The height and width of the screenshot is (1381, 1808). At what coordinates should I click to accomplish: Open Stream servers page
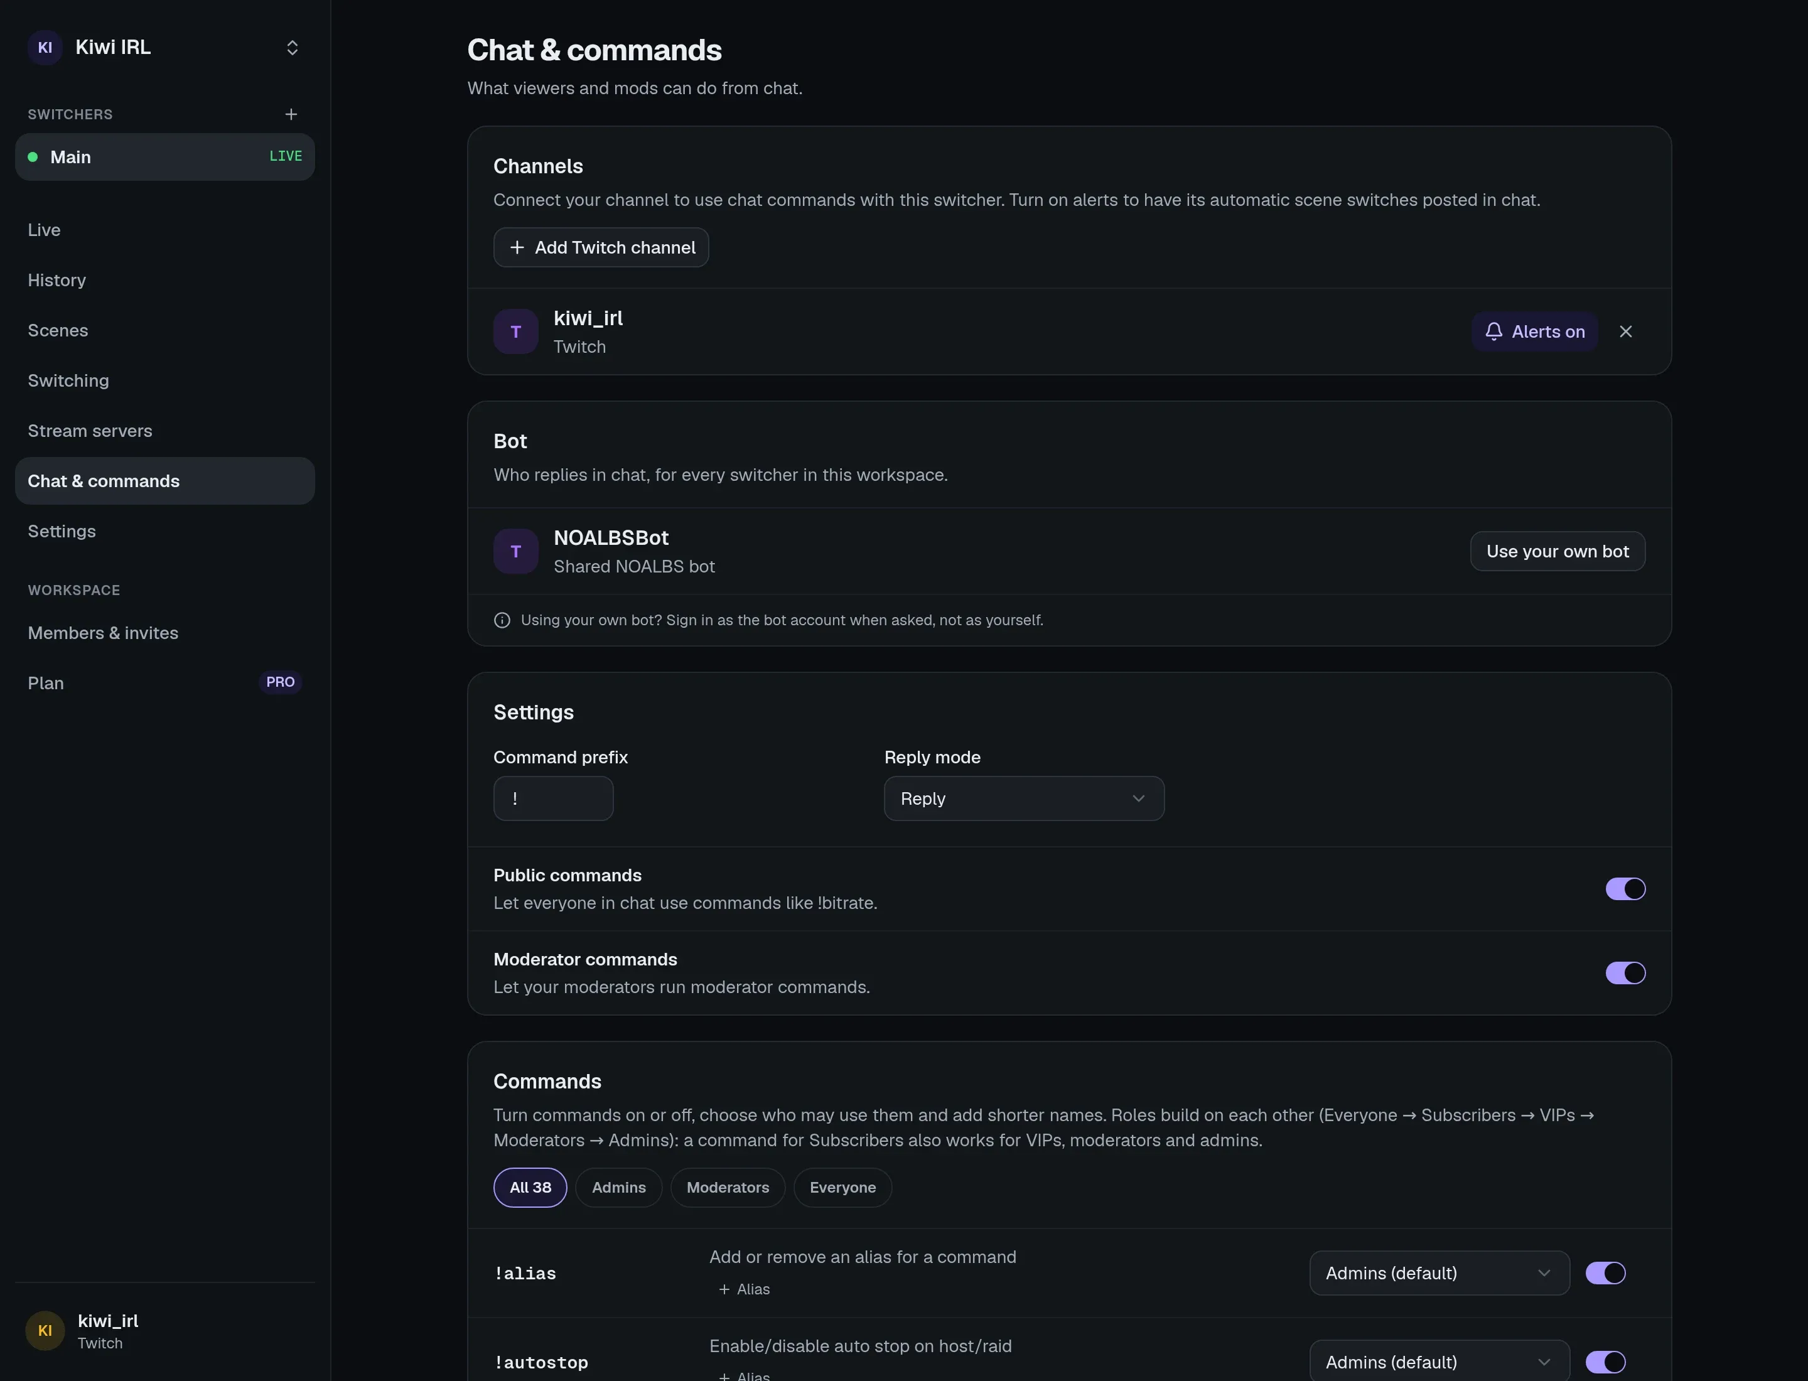[164, 431]
